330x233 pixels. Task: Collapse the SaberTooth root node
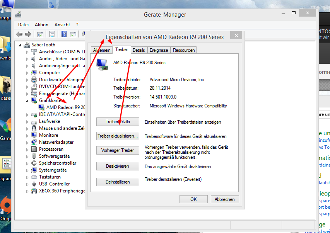pos(20,45)
